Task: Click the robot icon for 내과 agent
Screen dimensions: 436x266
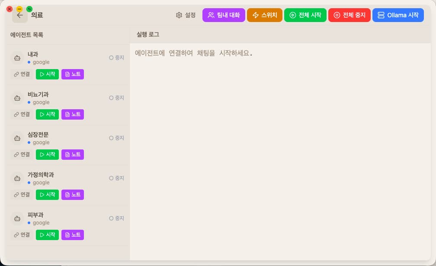Action: click(17, 58)
